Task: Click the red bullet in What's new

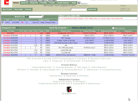Action: pos(60,18)
